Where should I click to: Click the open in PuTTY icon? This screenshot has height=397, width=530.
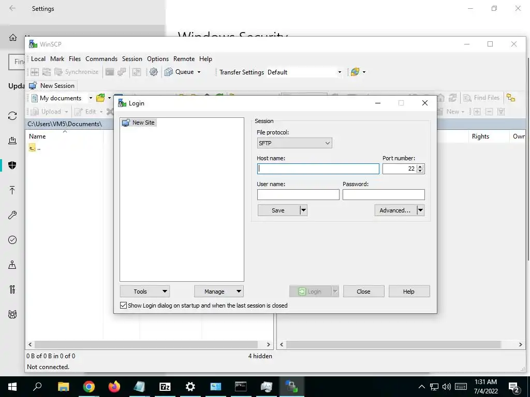click(x=122, y=72)
